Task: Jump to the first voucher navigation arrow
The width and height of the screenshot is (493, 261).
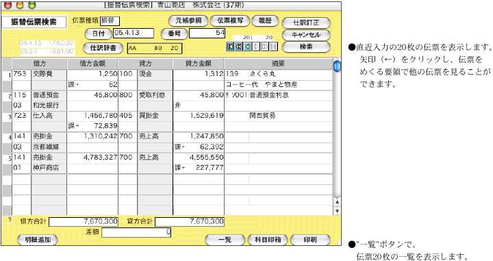Action: (230, 47)
